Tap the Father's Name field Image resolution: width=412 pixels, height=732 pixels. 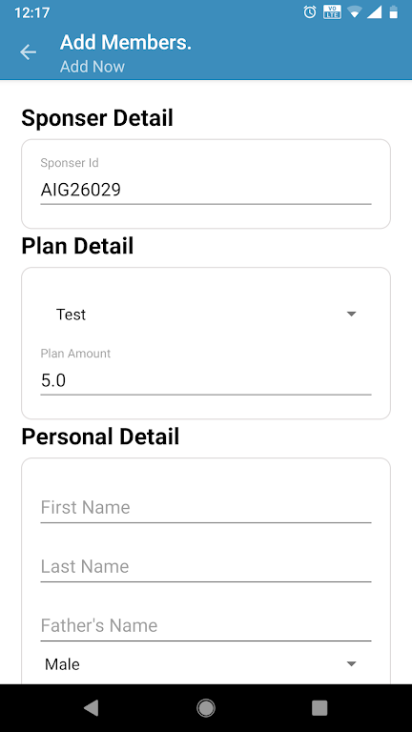(206, 625)
